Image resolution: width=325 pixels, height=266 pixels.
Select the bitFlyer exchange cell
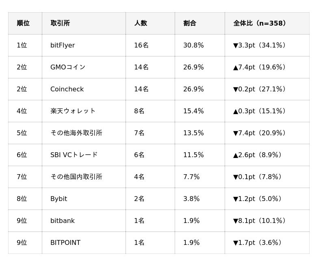coord(63,45)
